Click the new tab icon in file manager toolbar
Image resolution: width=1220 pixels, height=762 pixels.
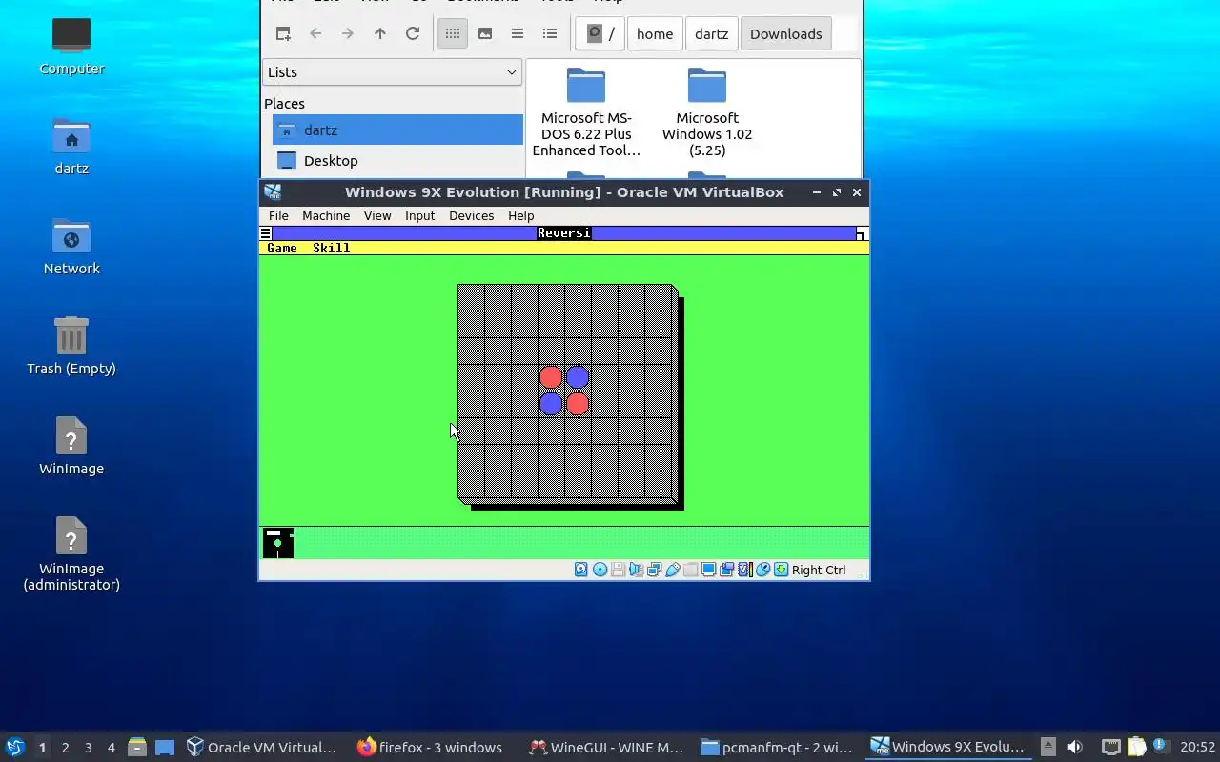click(x=283, y=33)
